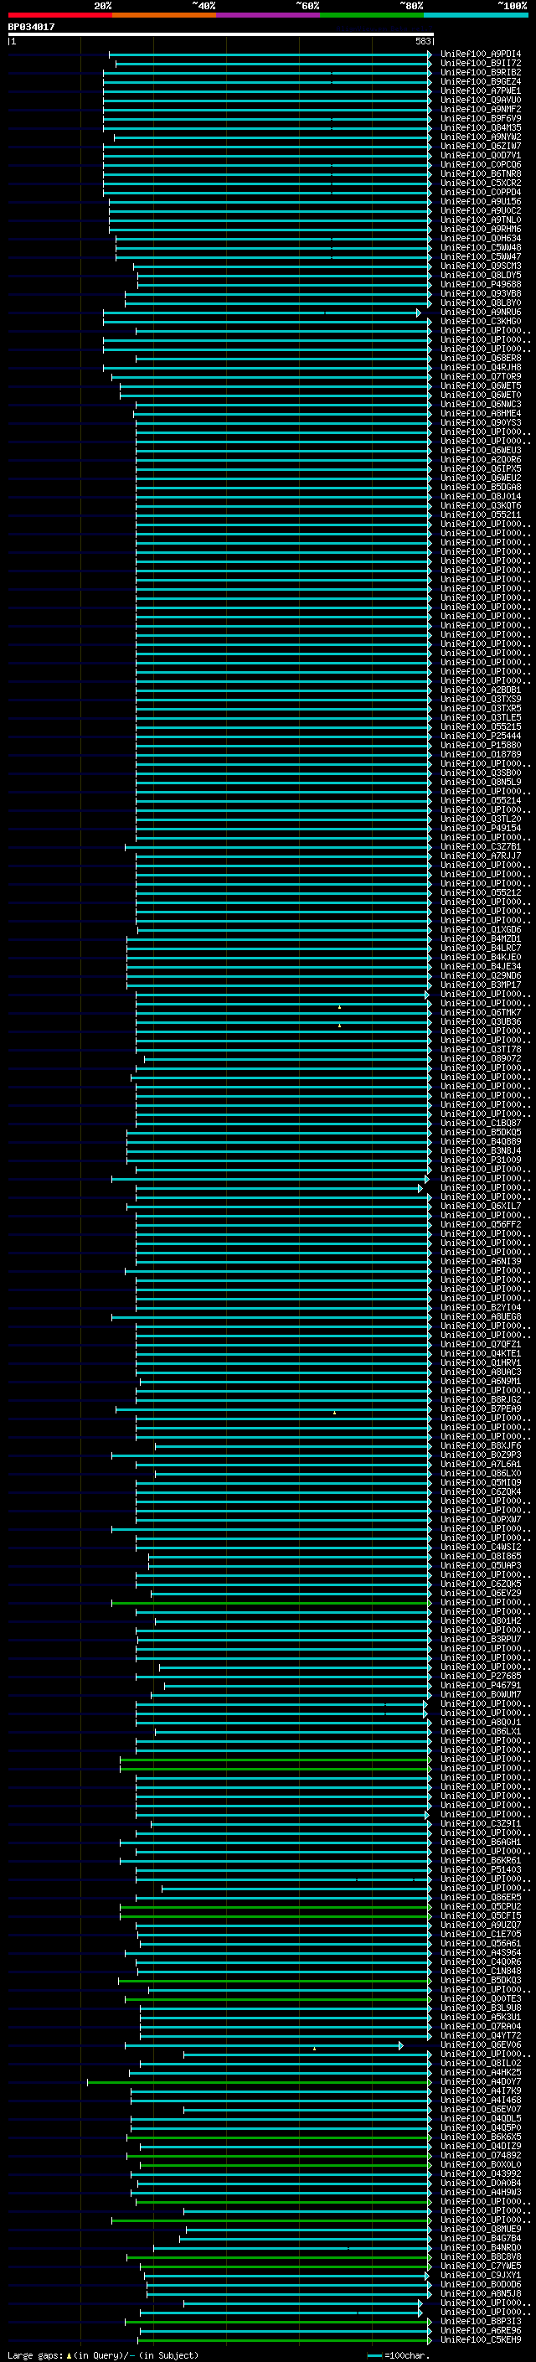Click the label UniRef100_C9JXY1
Viewport: 536px width, 2362px height.
click(x=480, y=2276)
